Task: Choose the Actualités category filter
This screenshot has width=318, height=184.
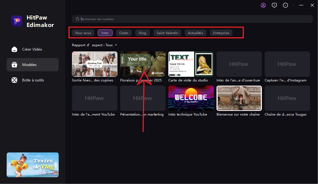Action: point(196,33)
